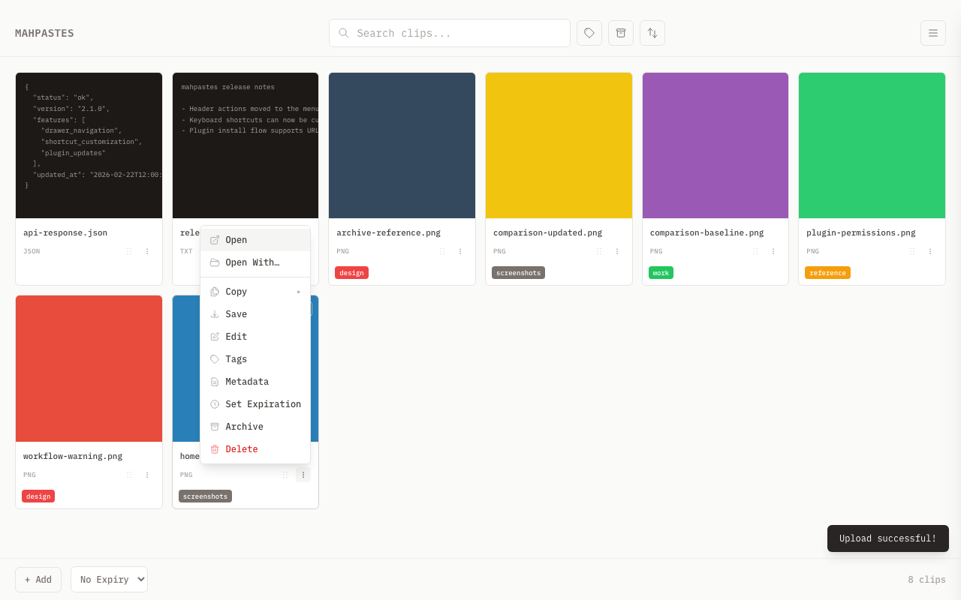Viewport: 961px width, 600px height.
Task: Open three-dot menu on archive-reference.png card
Action: pyautogui.click(x=460, y=251)
